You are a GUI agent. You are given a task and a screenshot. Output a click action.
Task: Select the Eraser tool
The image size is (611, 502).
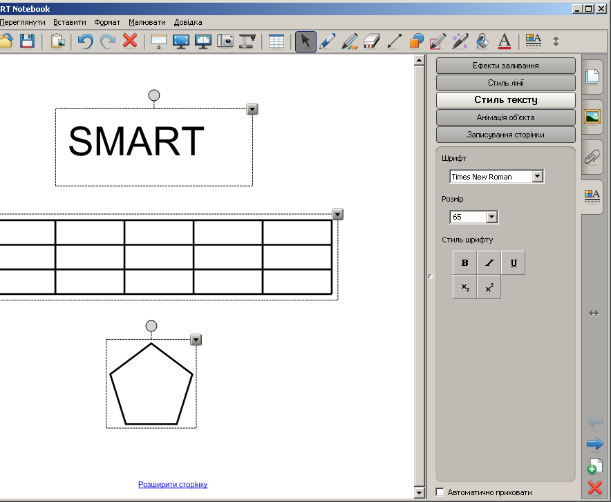(x=372, y=41)
